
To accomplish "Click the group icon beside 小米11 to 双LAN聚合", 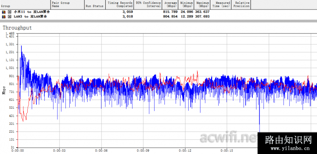I will (x=4, y=12).
